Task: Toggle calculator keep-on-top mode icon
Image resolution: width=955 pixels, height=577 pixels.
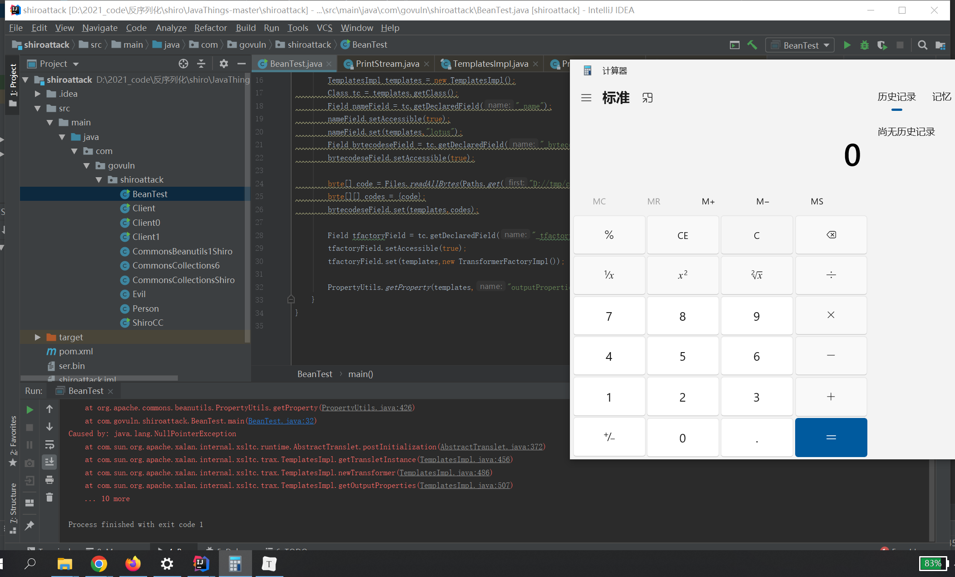Action: 648,98
